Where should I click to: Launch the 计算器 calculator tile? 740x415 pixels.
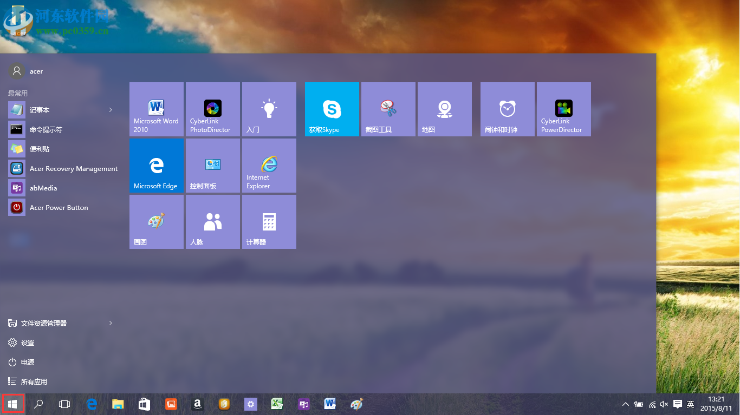tap(269, 221)
